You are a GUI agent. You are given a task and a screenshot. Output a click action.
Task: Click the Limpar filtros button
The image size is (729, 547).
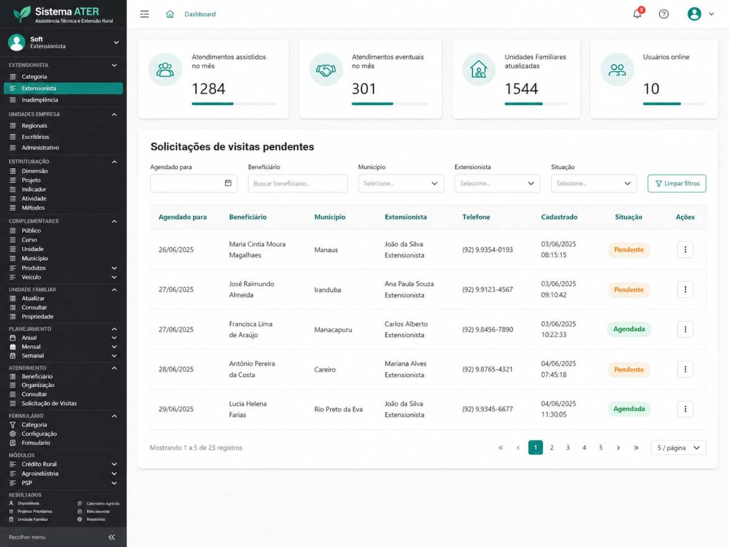pyautogui.click(x=677, y=183)
